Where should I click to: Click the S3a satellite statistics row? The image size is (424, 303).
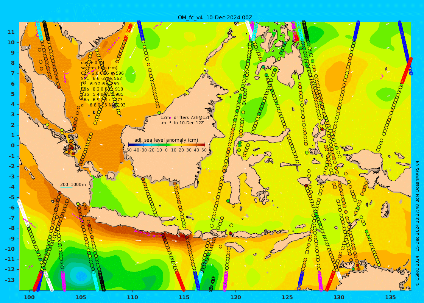point(102,89)
